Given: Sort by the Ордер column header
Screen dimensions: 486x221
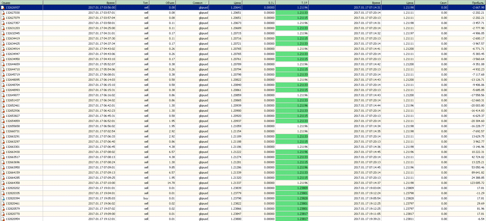Looking at the screenshot, I should tap(21, 3).
